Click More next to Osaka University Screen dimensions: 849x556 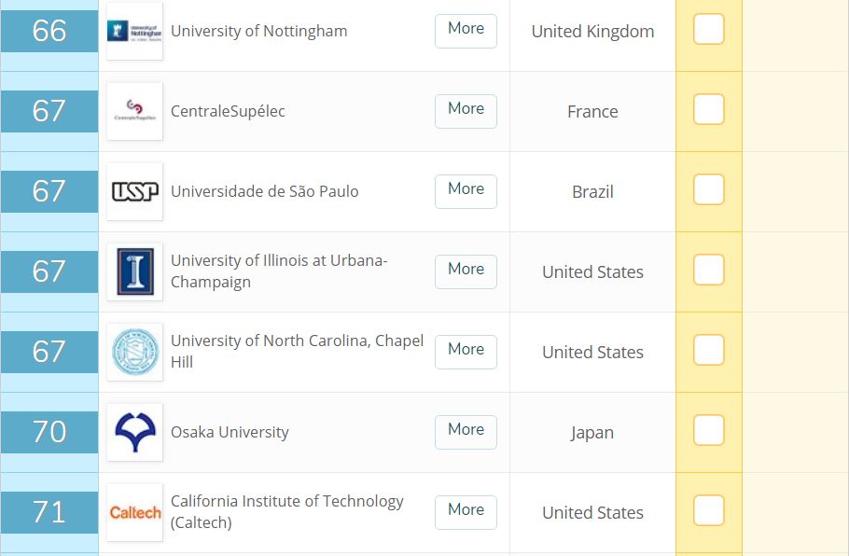click(x=466, y=432)
